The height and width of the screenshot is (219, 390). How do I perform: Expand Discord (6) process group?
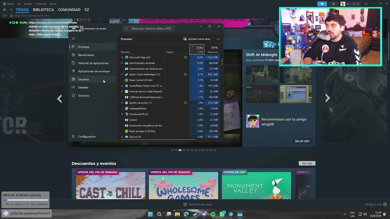pos(122,137)
